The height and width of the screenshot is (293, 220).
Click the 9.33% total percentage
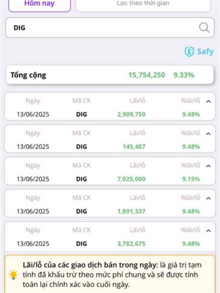(184, 75)
